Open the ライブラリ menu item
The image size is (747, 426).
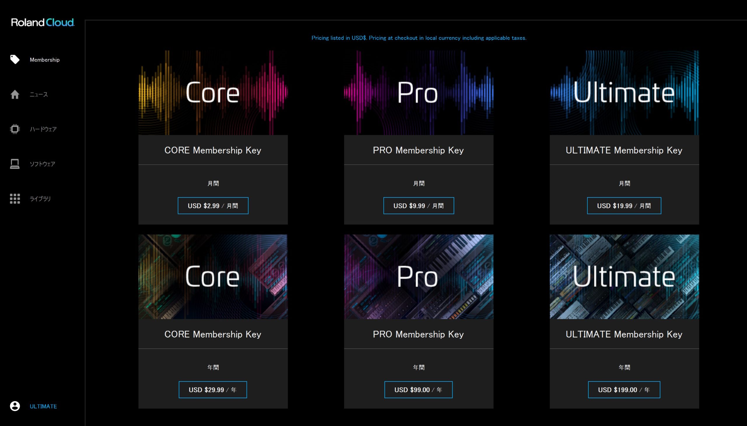(x=40, y=199)
